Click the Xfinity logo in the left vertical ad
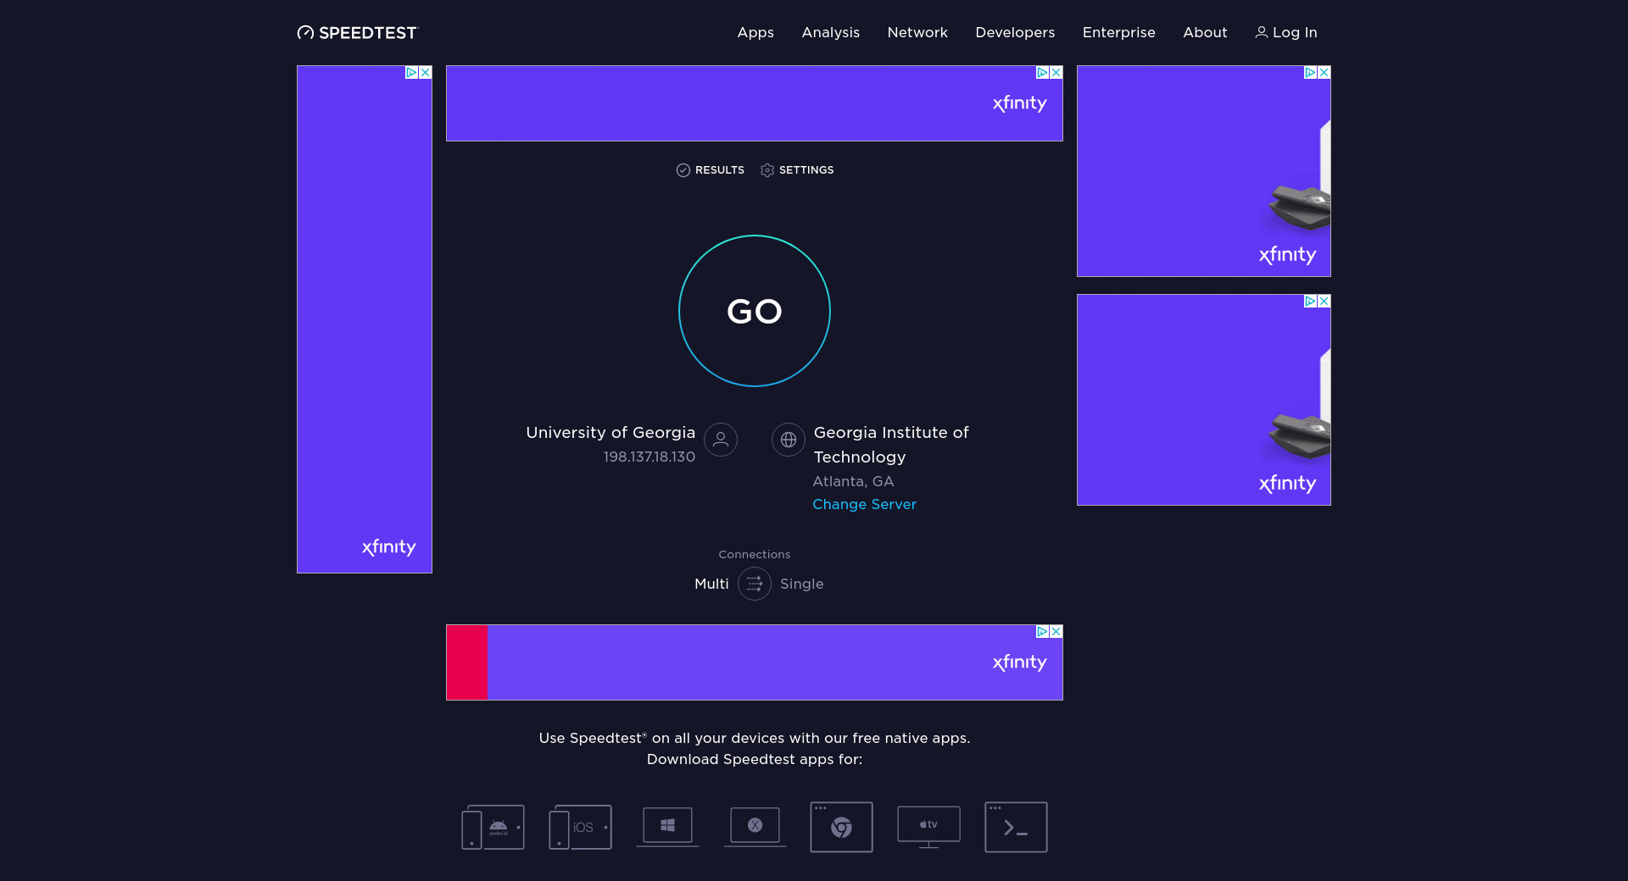 [389, 547]
